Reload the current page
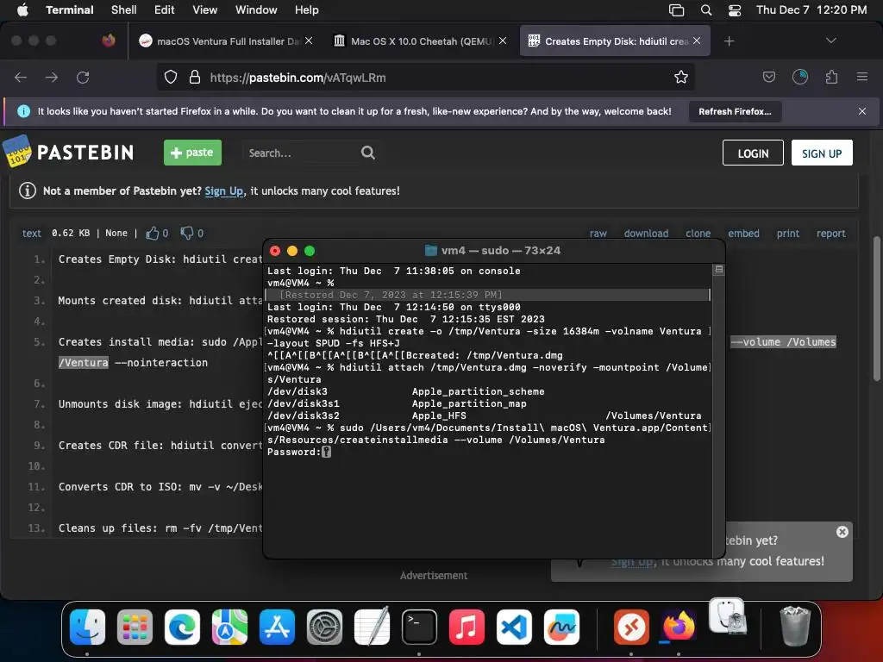 (x=83, y=77)
